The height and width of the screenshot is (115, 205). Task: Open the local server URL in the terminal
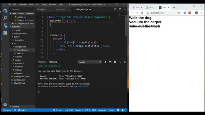click(71, 76)
